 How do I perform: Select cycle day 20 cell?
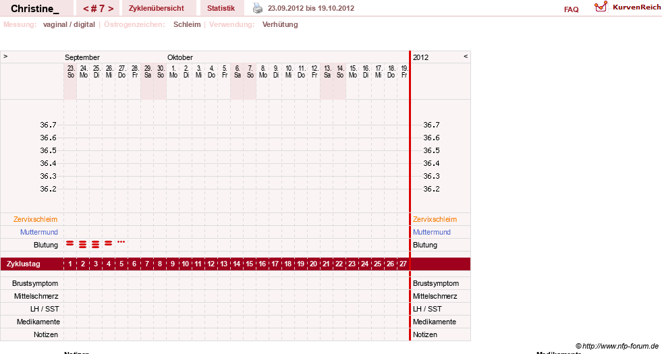(313, 264)
